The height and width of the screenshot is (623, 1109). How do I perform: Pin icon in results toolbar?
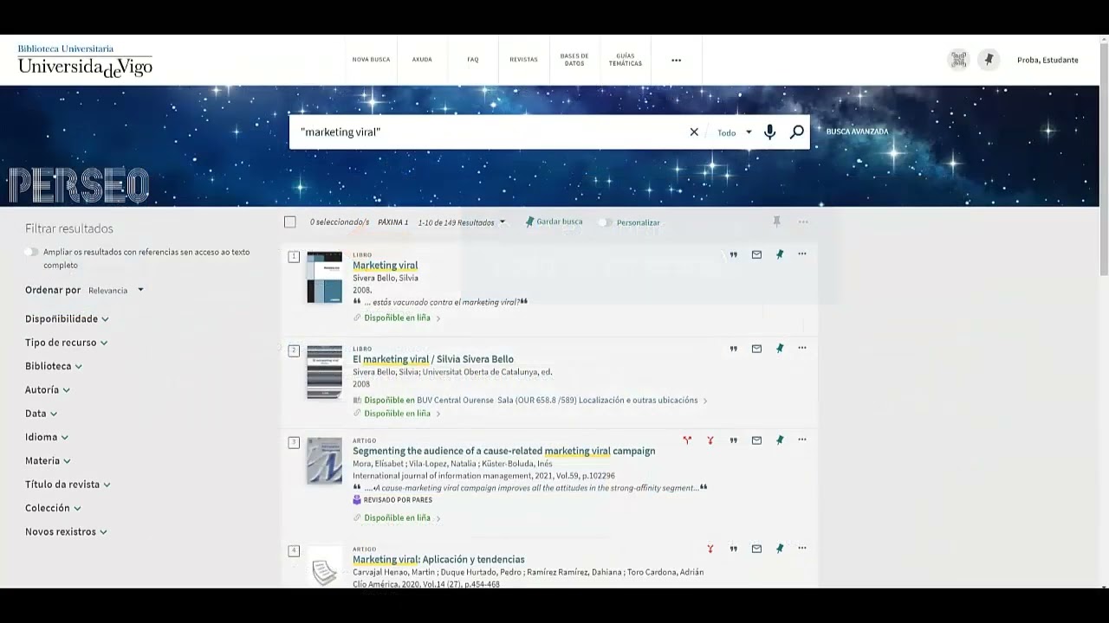tap(776, 222)
